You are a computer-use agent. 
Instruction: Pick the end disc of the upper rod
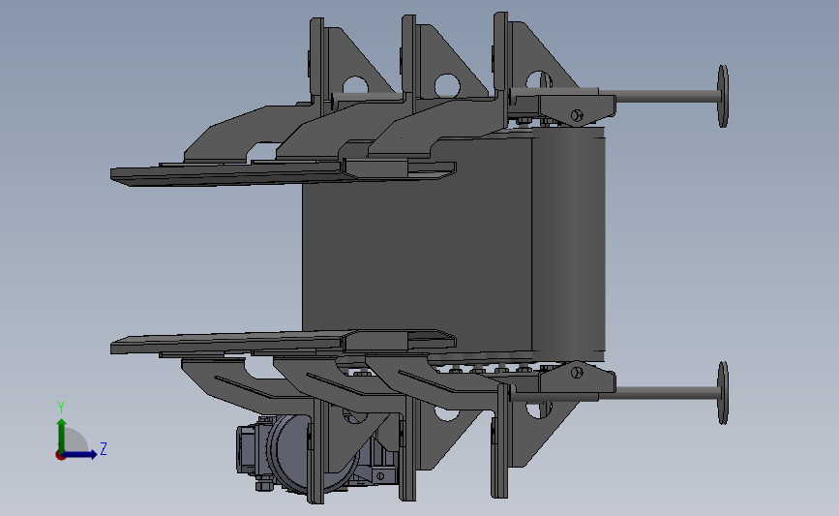click(723, 97)
